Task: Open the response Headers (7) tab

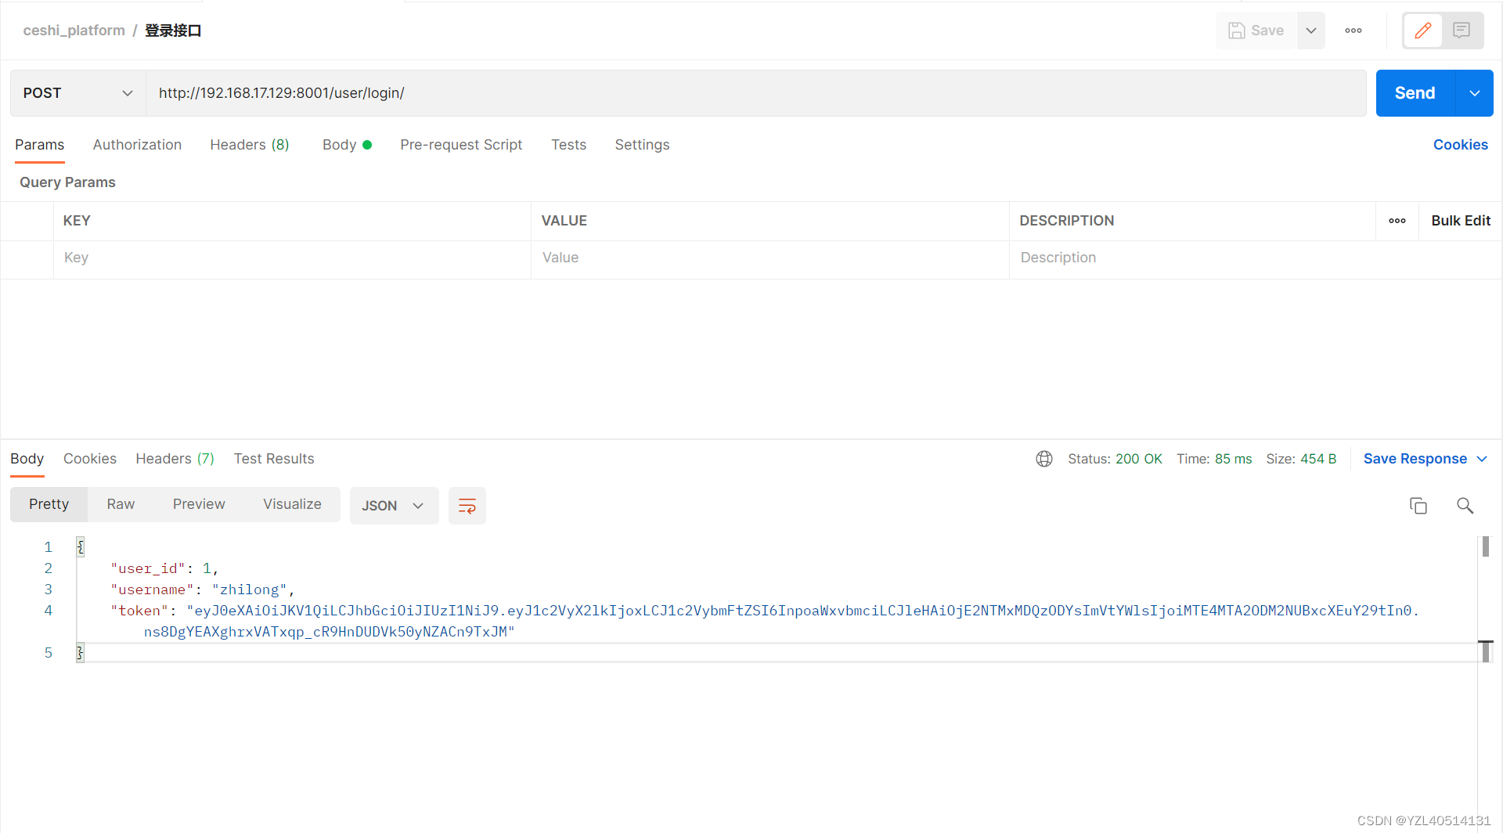Action: click(175, 459)
